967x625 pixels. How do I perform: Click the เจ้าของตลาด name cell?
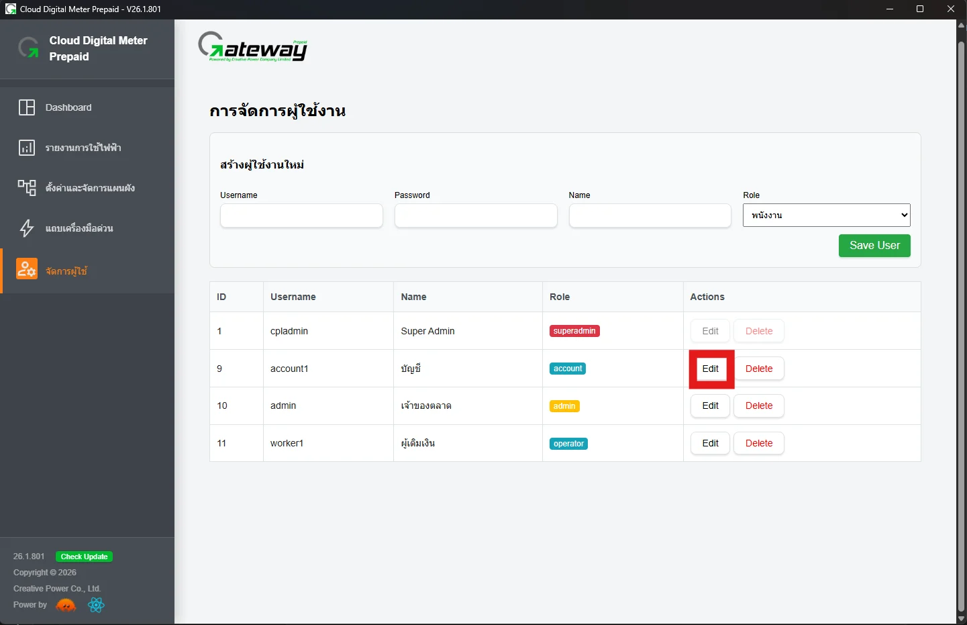(468, 405)
